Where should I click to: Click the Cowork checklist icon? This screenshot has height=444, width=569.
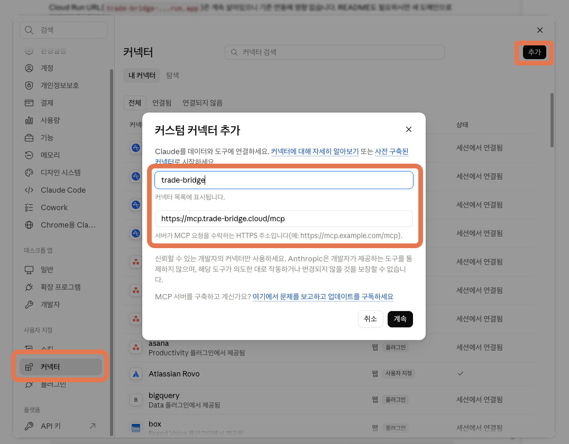tap(29, 207)
